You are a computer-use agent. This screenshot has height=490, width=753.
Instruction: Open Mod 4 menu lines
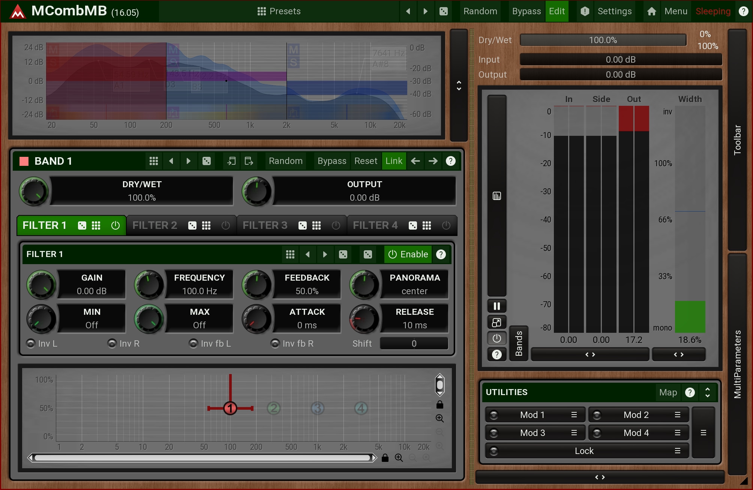click(x=678, y=433)
